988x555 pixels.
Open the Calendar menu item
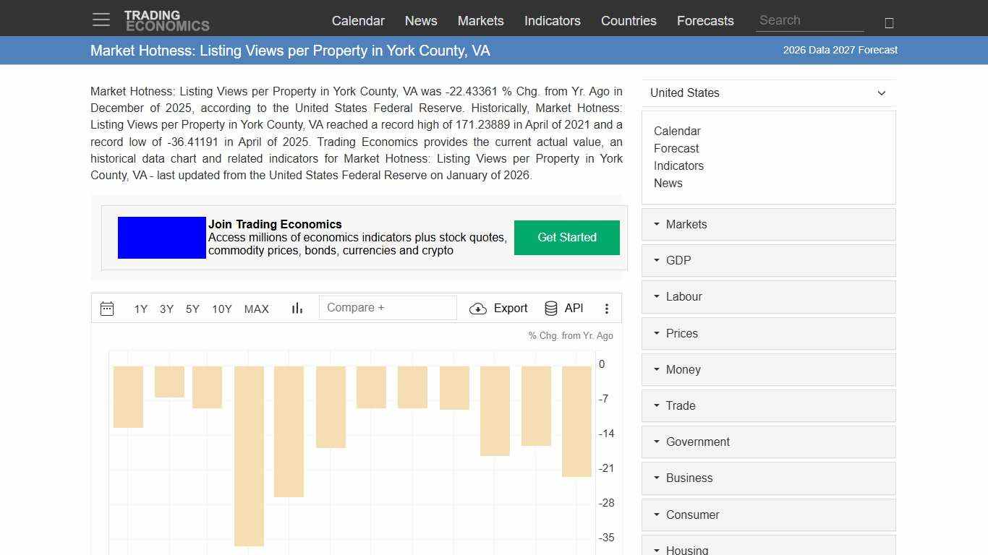pyautogui.click(x=358, y=21)
